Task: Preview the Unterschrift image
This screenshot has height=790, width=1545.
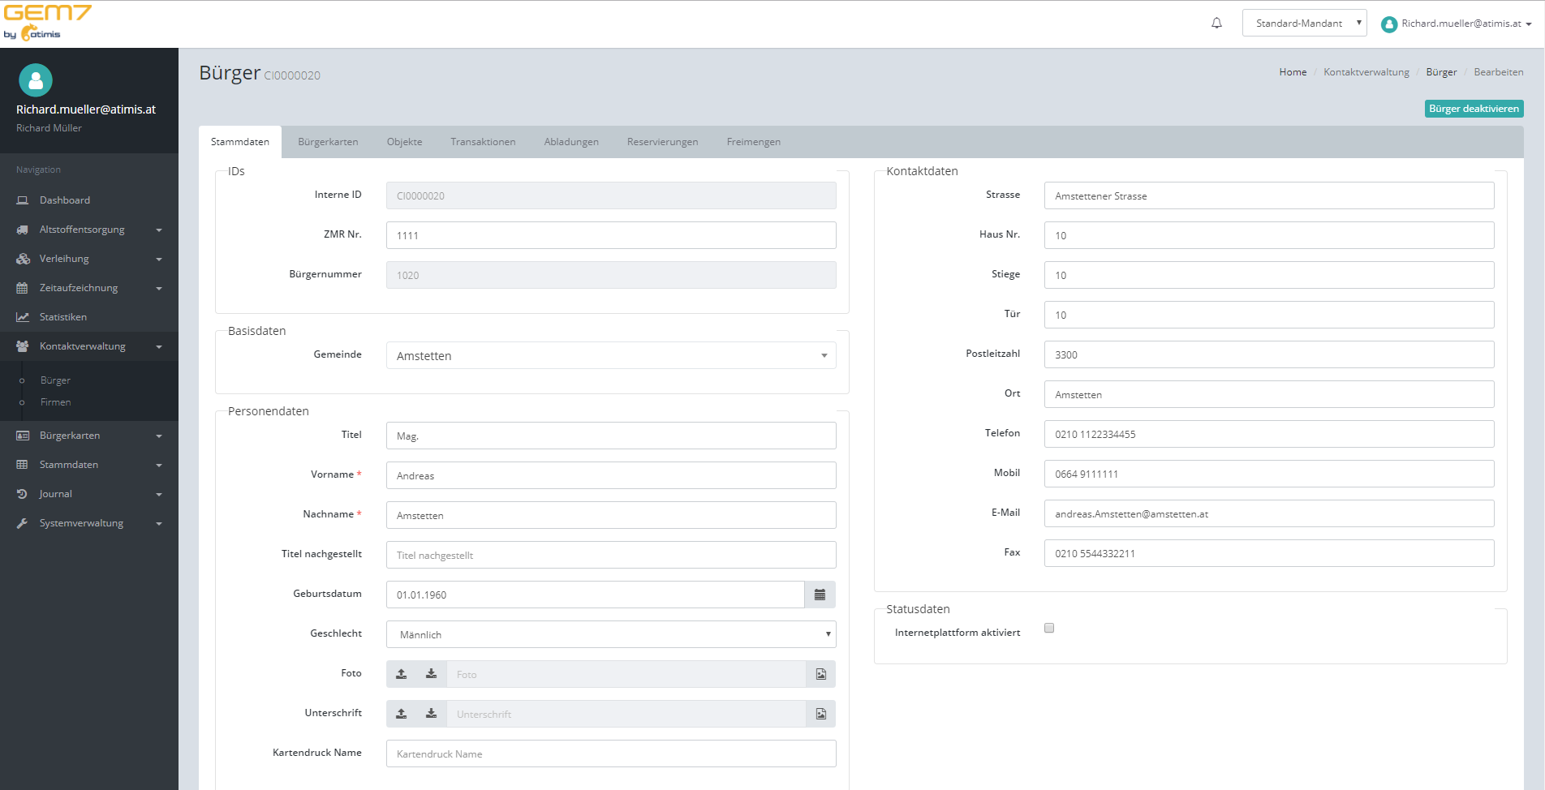Action: click(x=821, y=714)
